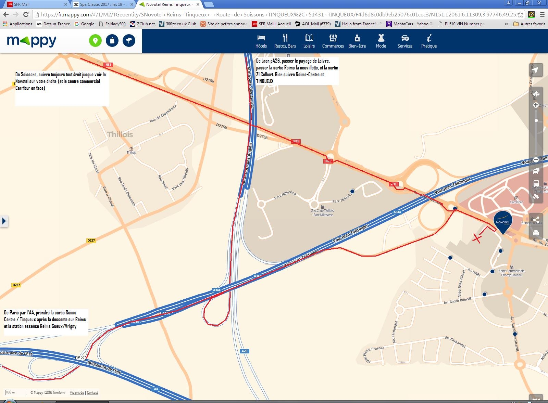Screen dimensions: 548x403
Task: Open the SFR Mail | Accueil bookmark
Action: click(271, 24)
